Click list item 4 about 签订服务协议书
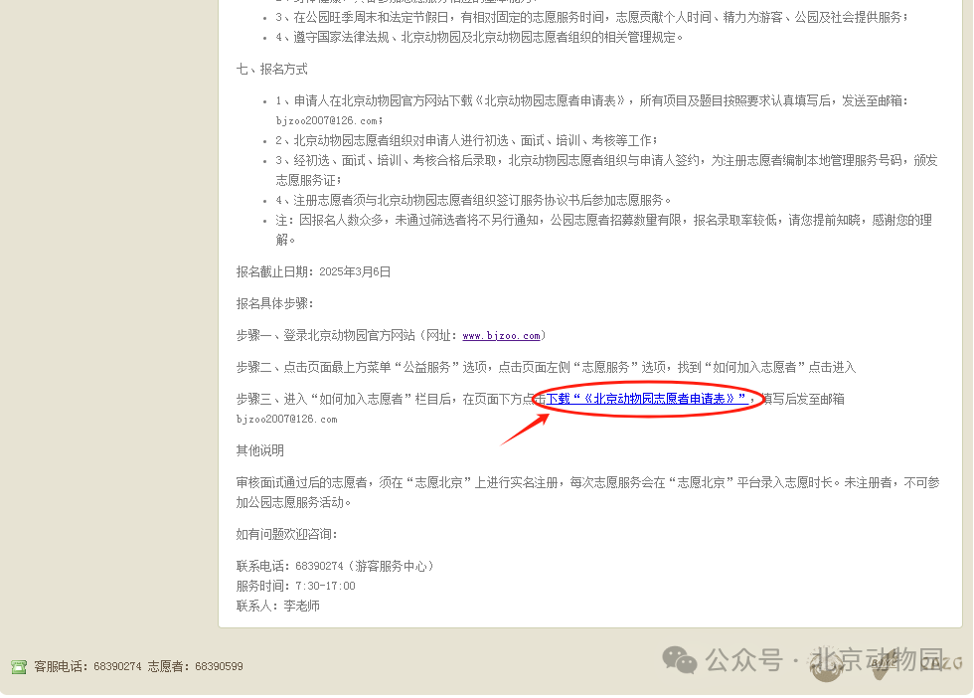The height and width of the screenshot is (698, 974). 474,200
